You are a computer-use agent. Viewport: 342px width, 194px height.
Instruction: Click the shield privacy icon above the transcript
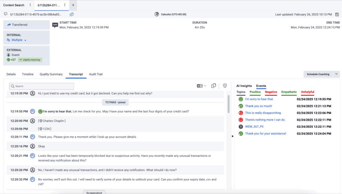[x=225, y=86]
